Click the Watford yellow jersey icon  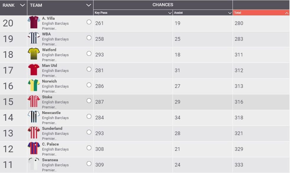pos(34,54)
